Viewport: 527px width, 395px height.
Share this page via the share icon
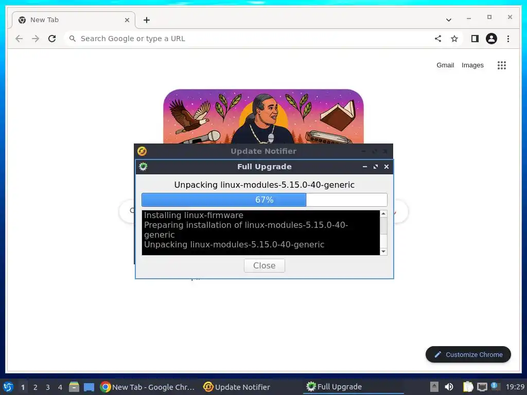point(437,39)
